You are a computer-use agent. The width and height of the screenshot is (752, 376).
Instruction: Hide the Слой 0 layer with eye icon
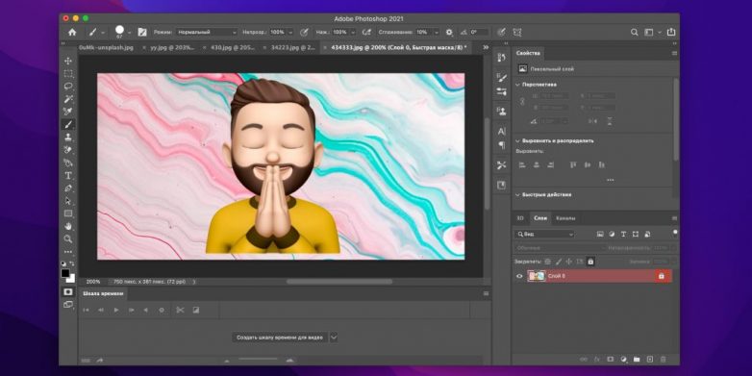click(x=519, y=276)
